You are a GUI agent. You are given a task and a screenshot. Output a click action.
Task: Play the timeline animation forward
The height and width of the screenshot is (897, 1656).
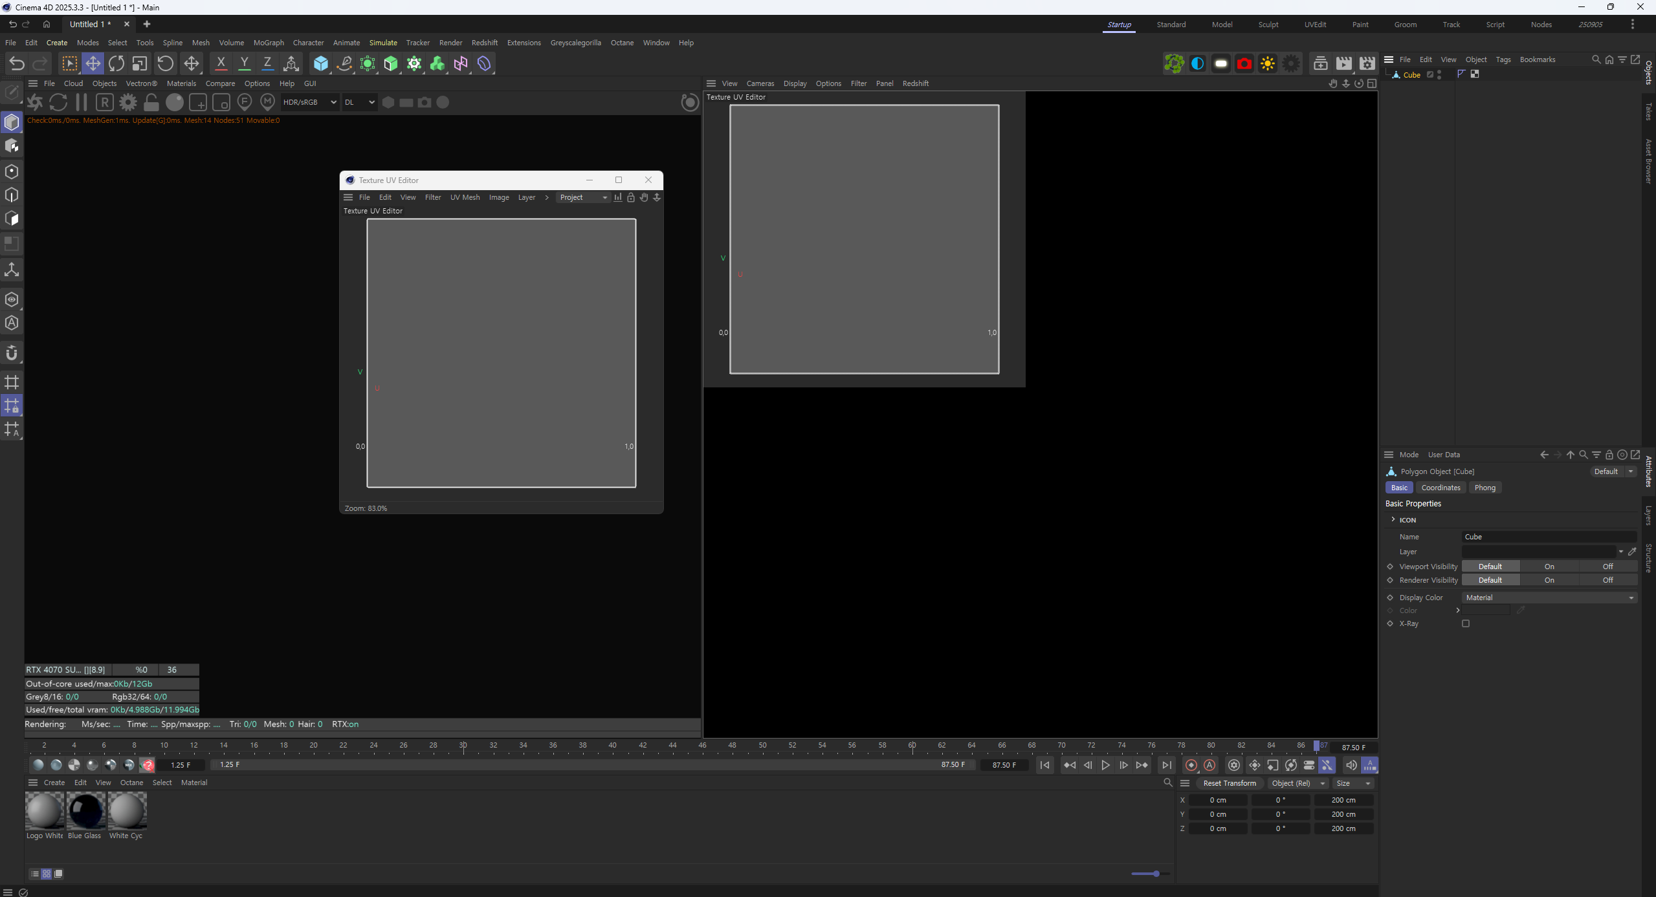(1105, 765)
